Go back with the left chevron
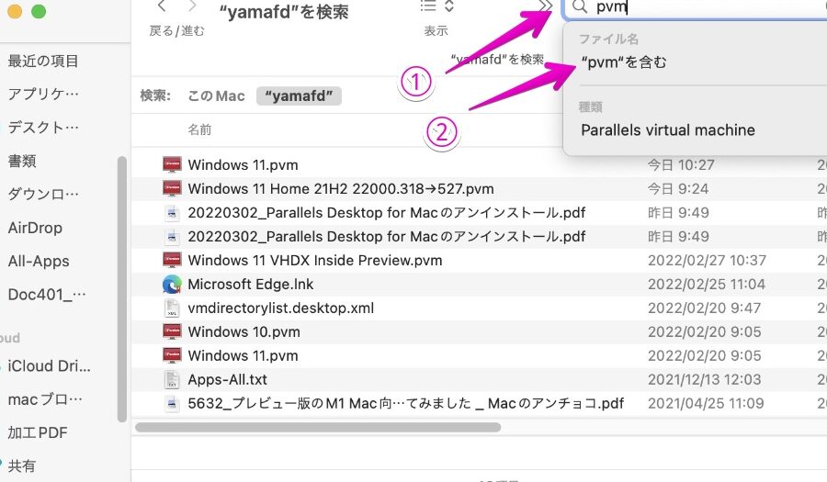Screen dimensions: 827x482 pos(162,6)
